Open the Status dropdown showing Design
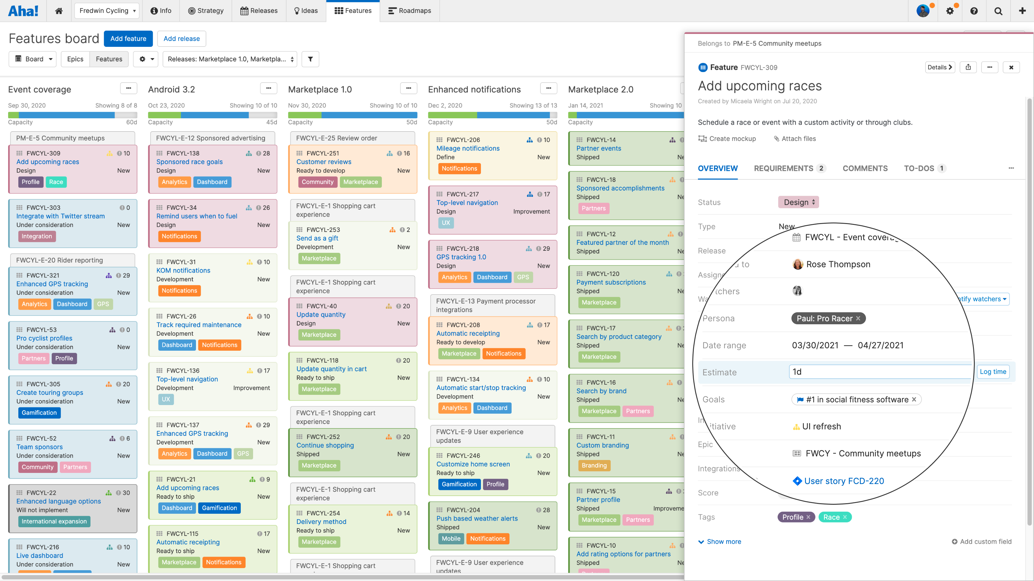This screenshot has width=1034, height=581. click(x=798, y=202)
